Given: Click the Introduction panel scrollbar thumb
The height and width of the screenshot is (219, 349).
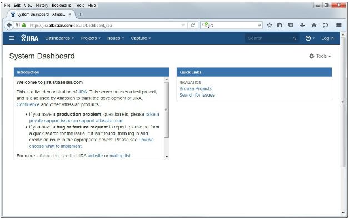Looking at the screenshot, I should point(166,110).
